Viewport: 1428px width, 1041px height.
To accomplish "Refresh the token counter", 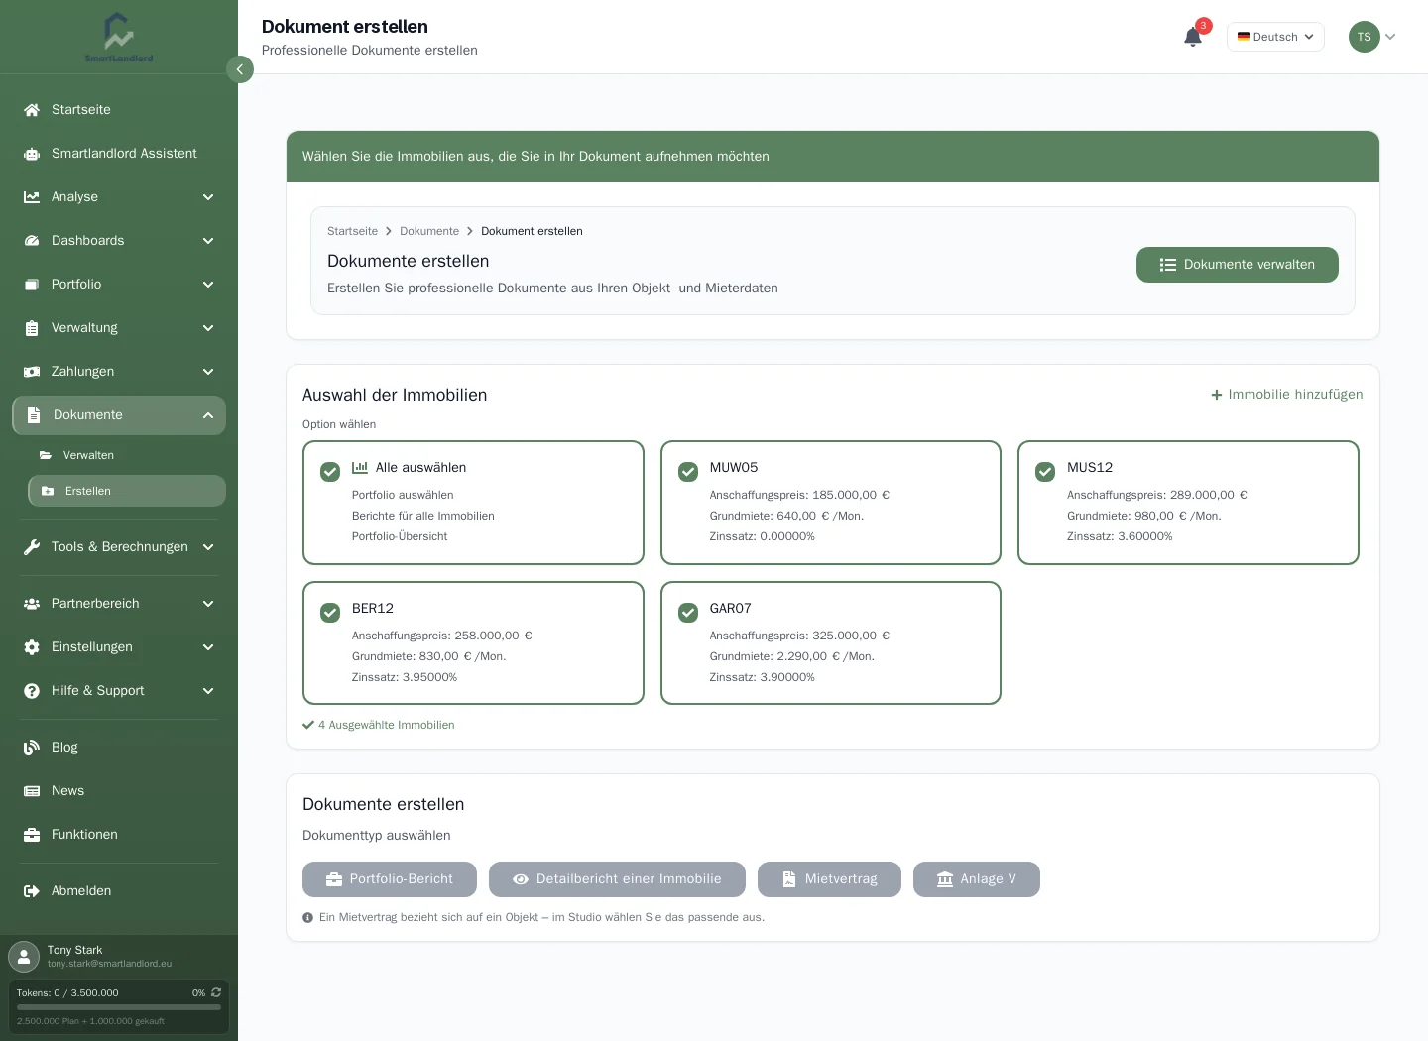I will (216, 992).
